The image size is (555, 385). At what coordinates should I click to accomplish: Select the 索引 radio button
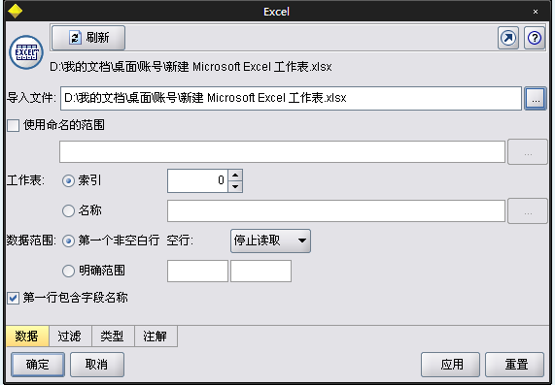click(x=68, y=180)
